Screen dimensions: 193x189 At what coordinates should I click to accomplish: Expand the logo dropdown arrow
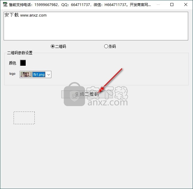(x=49, y=74)
